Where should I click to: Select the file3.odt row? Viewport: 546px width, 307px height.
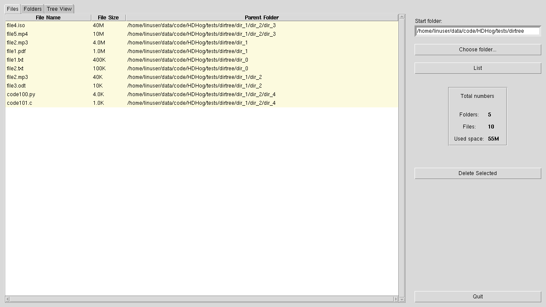coord(52,85)
